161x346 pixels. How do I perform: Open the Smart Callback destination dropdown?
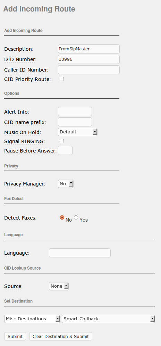point(108,319)
